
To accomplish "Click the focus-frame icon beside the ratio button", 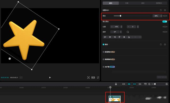I will (x=88, y=77).
